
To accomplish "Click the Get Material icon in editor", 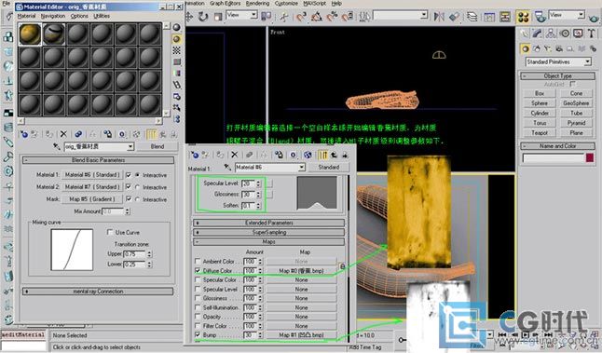I will click(24, 134).
